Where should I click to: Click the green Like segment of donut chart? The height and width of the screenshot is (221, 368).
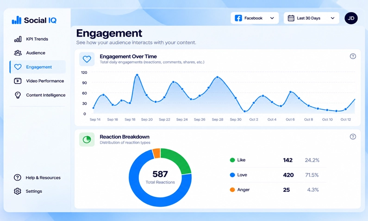point(179,160)
